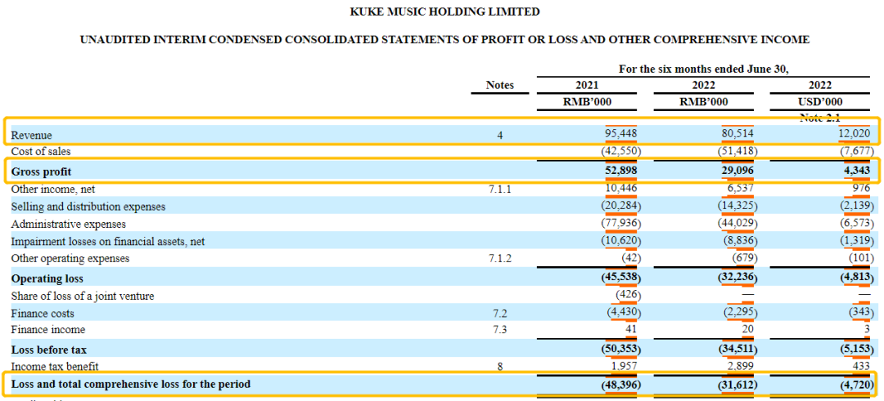Image resolution: width=884 pixels, height=401 pixels.
Task: Click the Notes column header
Action: click(x=499, y=86)
